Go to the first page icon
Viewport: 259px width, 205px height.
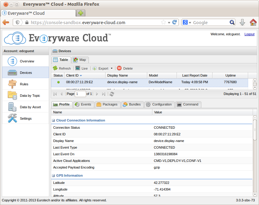[55, 94]
